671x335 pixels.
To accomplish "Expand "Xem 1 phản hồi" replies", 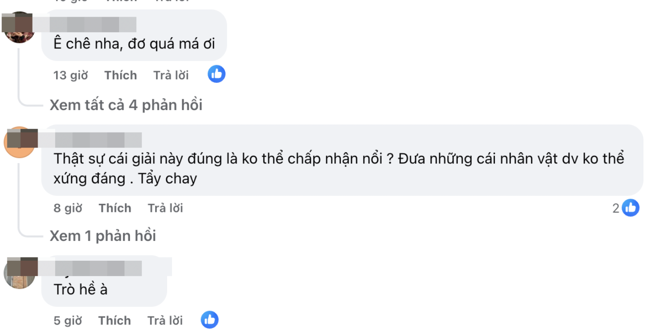I will 103,236.
